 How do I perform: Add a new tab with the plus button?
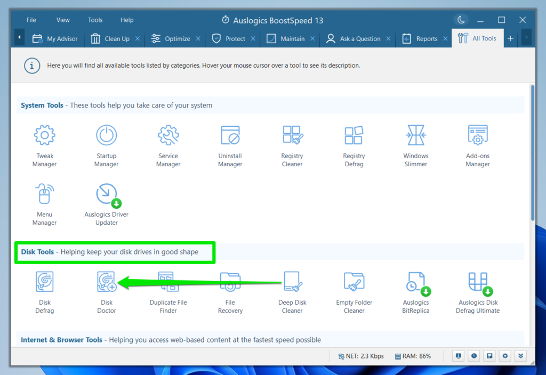[510, 38]
